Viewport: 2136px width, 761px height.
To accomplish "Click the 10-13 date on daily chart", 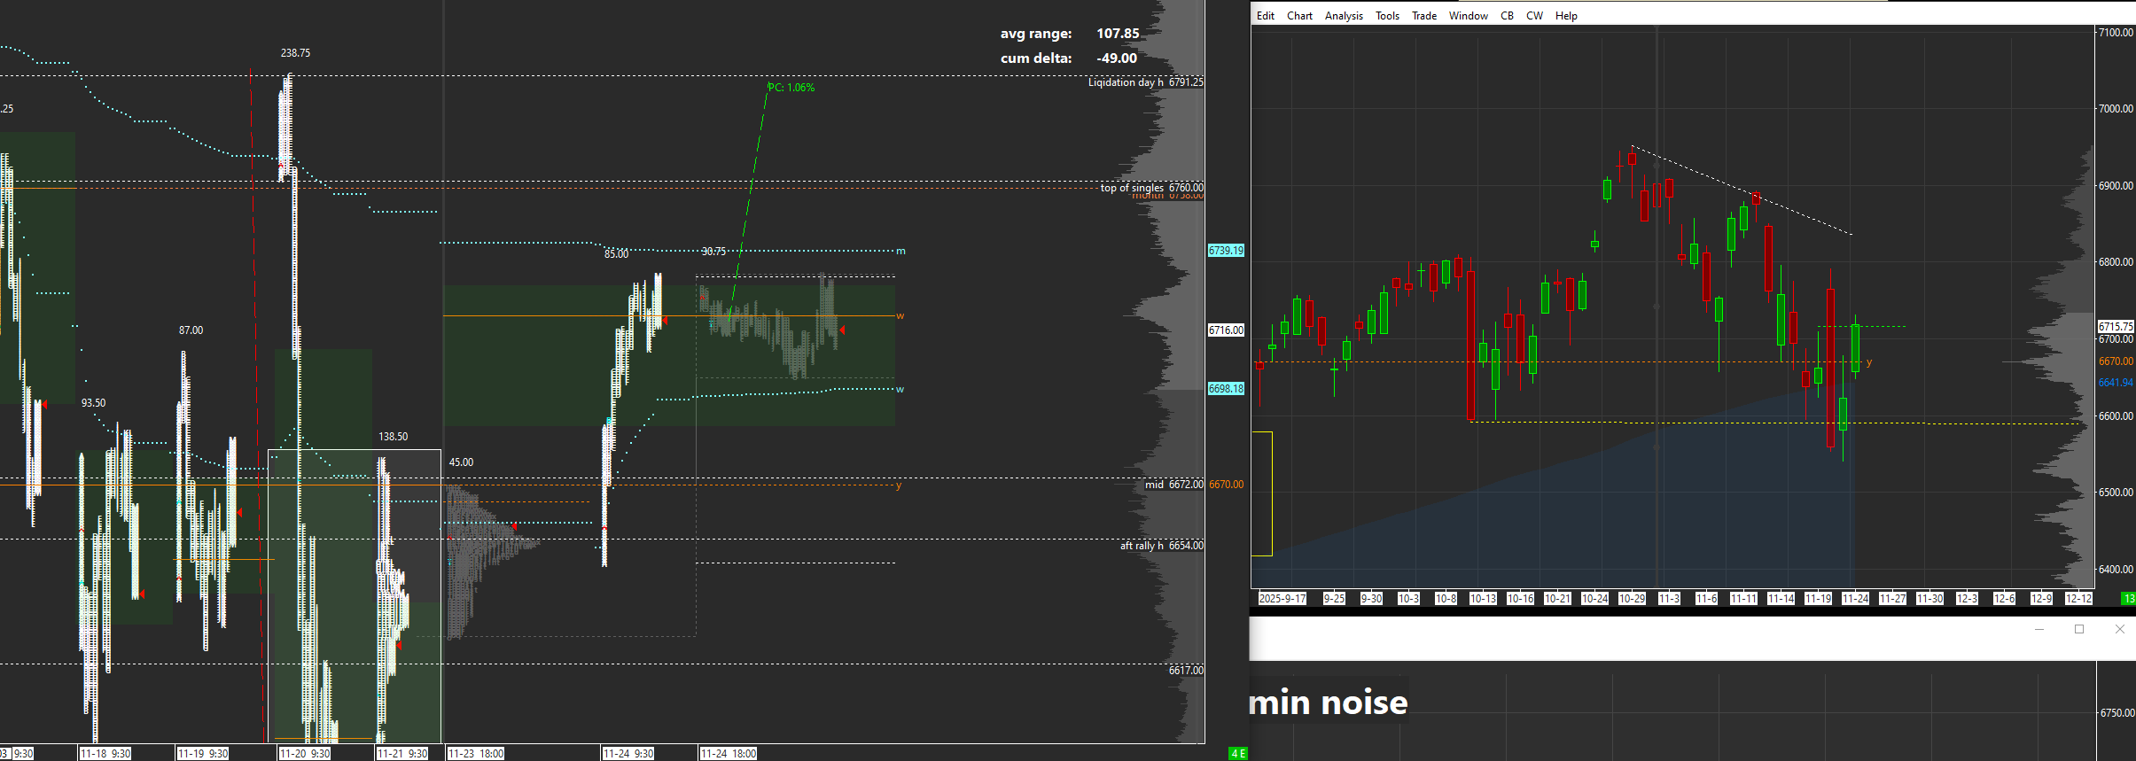I will (x=1483, y=599).
